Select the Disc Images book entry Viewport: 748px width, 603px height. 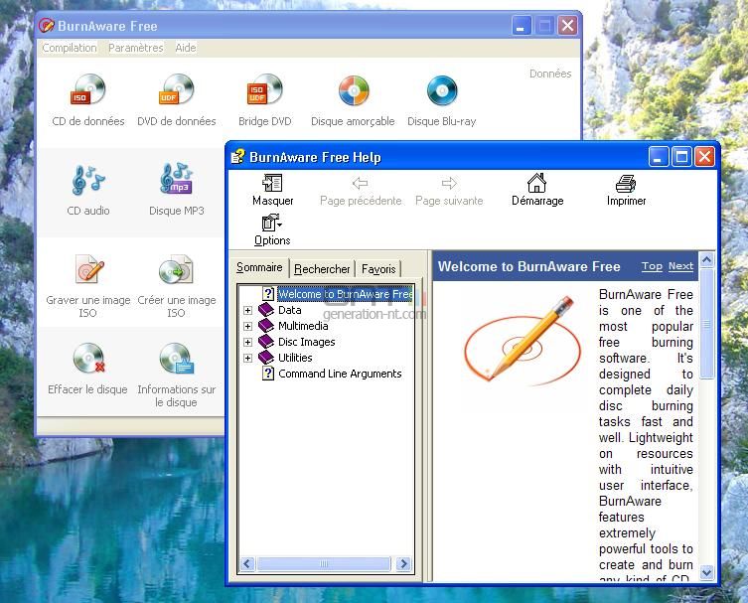[297, 342]
